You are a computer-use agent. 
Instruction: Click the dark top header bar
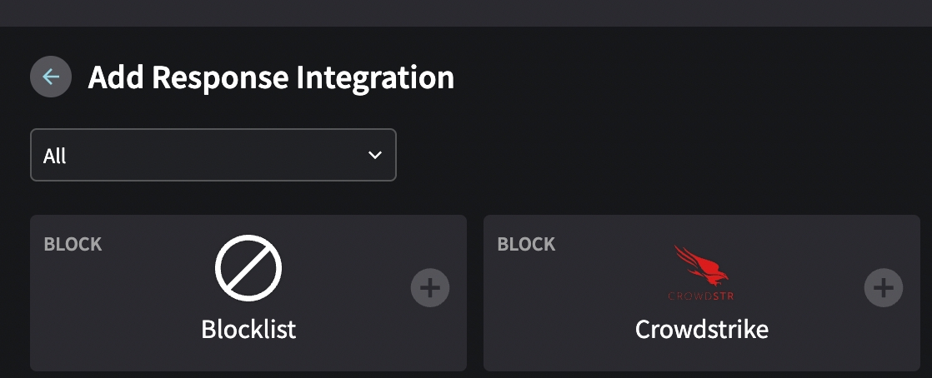tap(466, 12)
